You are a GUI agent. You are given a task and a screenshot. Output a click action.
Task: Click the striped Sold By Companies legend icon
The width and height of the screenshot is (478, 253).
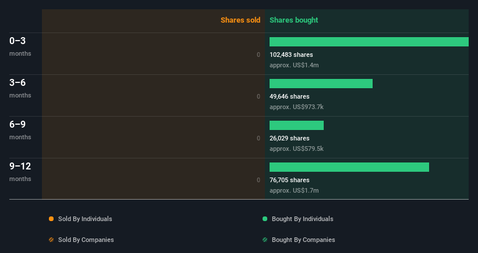(51, 240)
